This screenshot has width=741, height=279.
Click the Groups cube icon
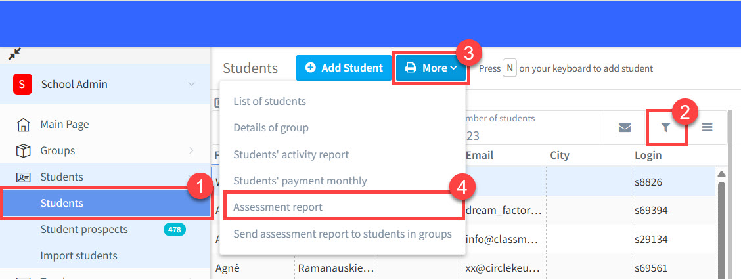click(x=24, y=151)
